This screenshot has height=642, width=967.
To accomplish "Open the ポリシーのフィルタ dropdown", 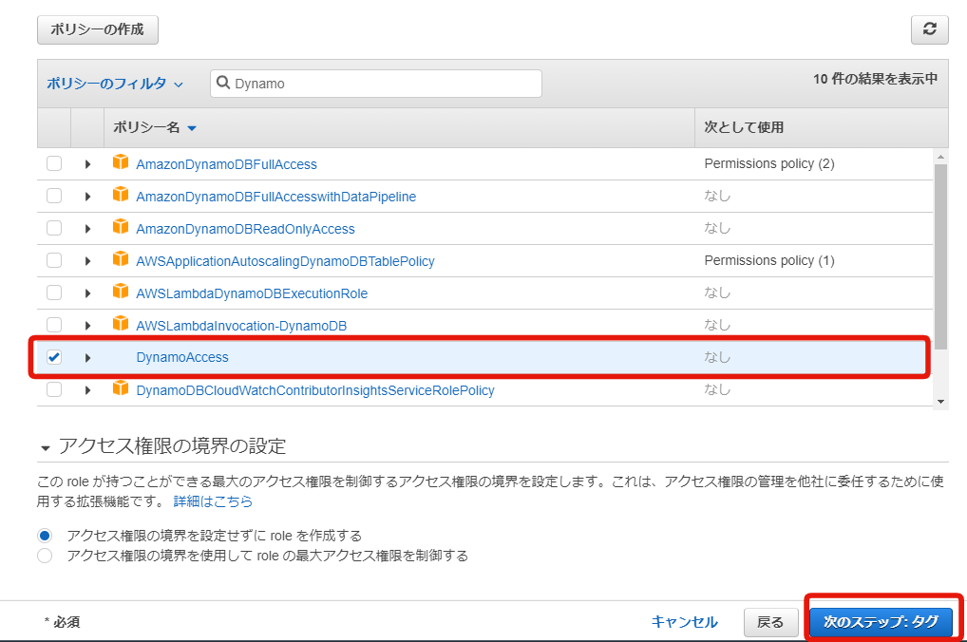I will pyautogui.click(x=115, y=84).
